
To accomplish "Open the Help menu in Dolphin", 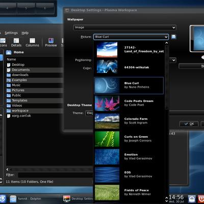I will [x=25, y=33].
